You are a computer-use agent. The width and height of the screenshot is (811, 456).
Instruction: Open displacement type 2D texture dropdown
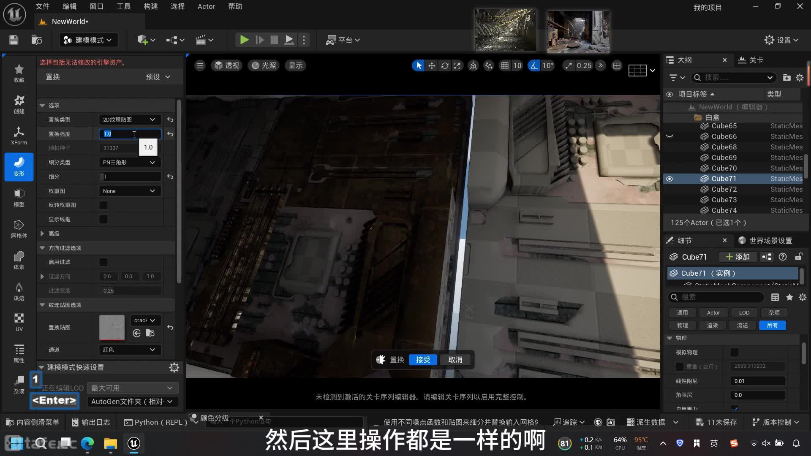[130, 119]
